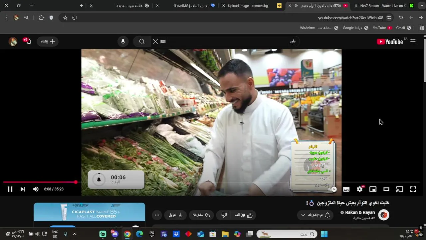Image resolution: width=426 pixels, height=240 pixels.
Task: Bookmark this page with star
Action: pos(65,18)
